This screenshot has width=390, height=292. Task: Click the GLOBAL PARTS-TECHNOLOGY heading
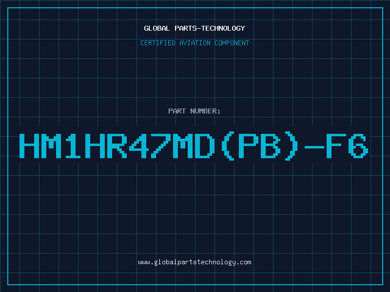pos(195,28)
